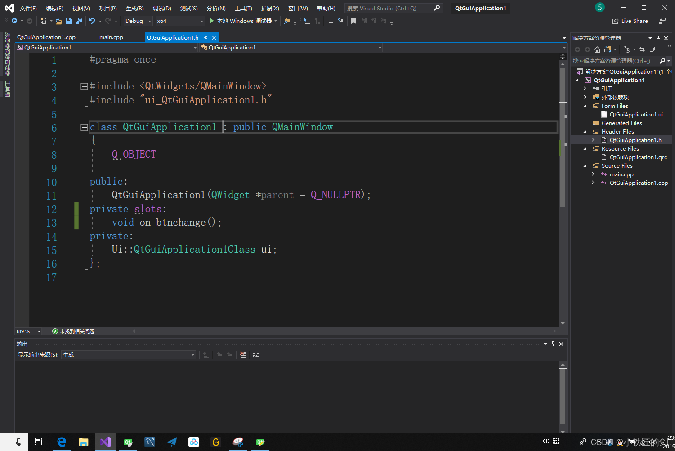Screen dimensions: 675x451
Task: Toggle word wrap in the Output window
Action: coord(256,355)
